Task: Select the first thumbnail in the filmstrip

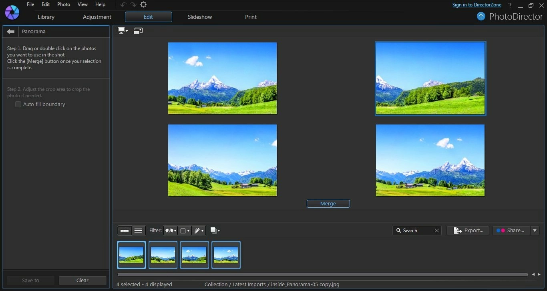Action: (x=131, y=255)
